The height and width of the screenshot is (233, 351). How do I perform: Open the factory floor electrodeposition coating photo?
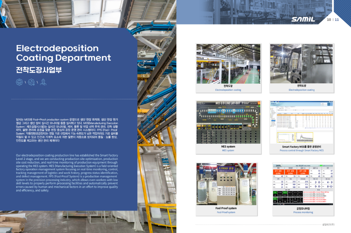(228, 63)
